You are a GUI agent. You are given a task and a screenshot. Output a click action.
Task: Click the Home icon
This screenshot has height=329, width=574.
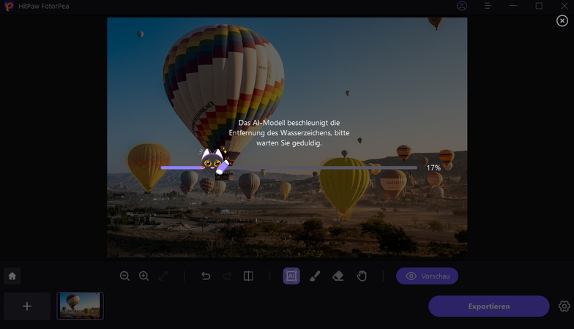pyautogui.click(x=12, y=276)
